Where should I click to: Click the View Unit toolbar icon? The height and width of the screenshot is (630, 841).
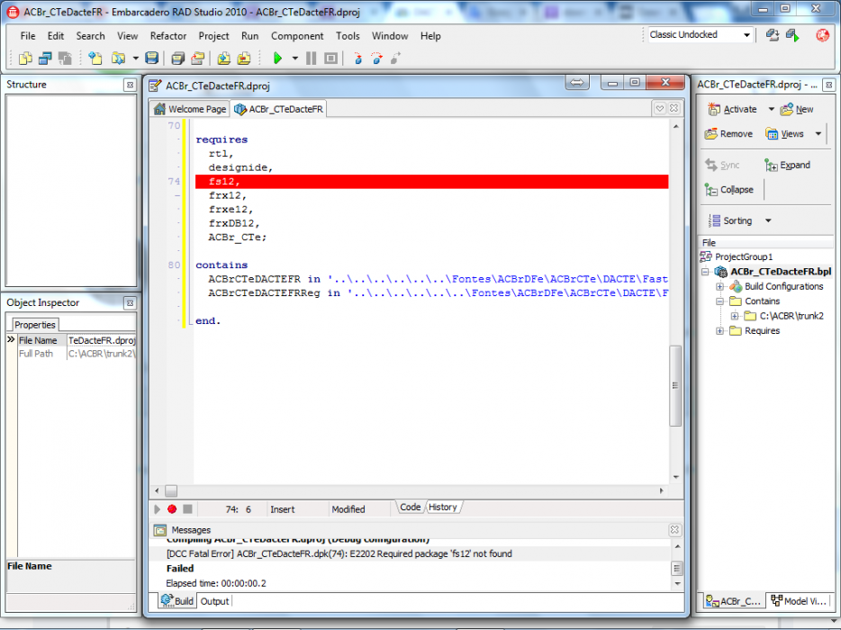[25, 58]
